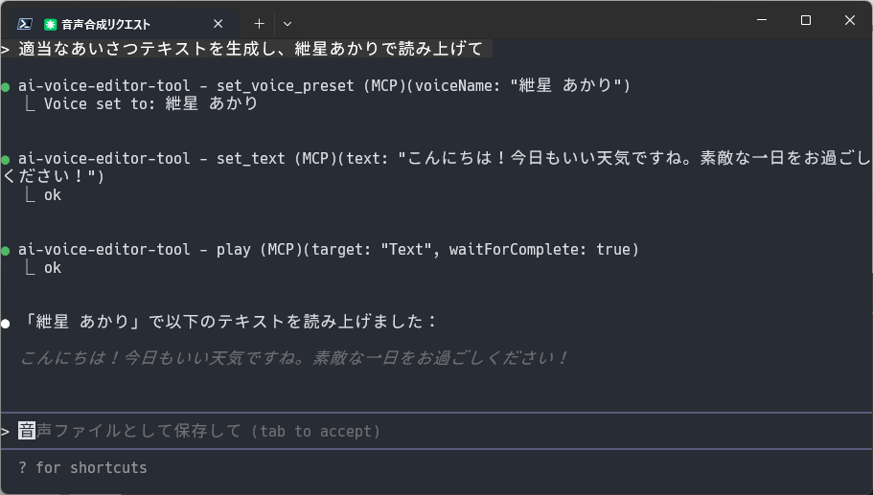
Task: Click the white bullet before 「紲星 あかり」 message
Action: (6, 324)
